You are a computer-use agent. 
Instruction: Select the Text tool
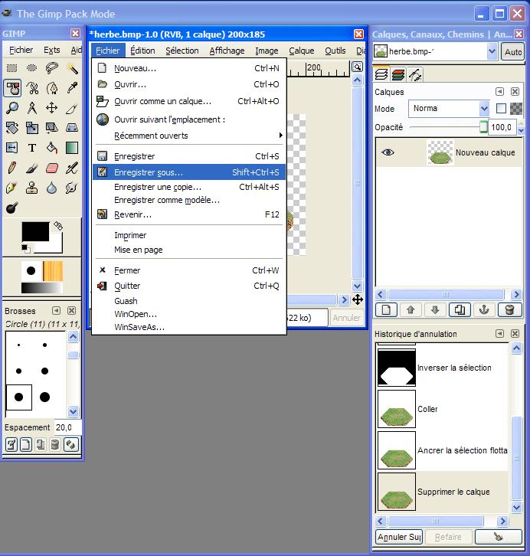point(32,148)
